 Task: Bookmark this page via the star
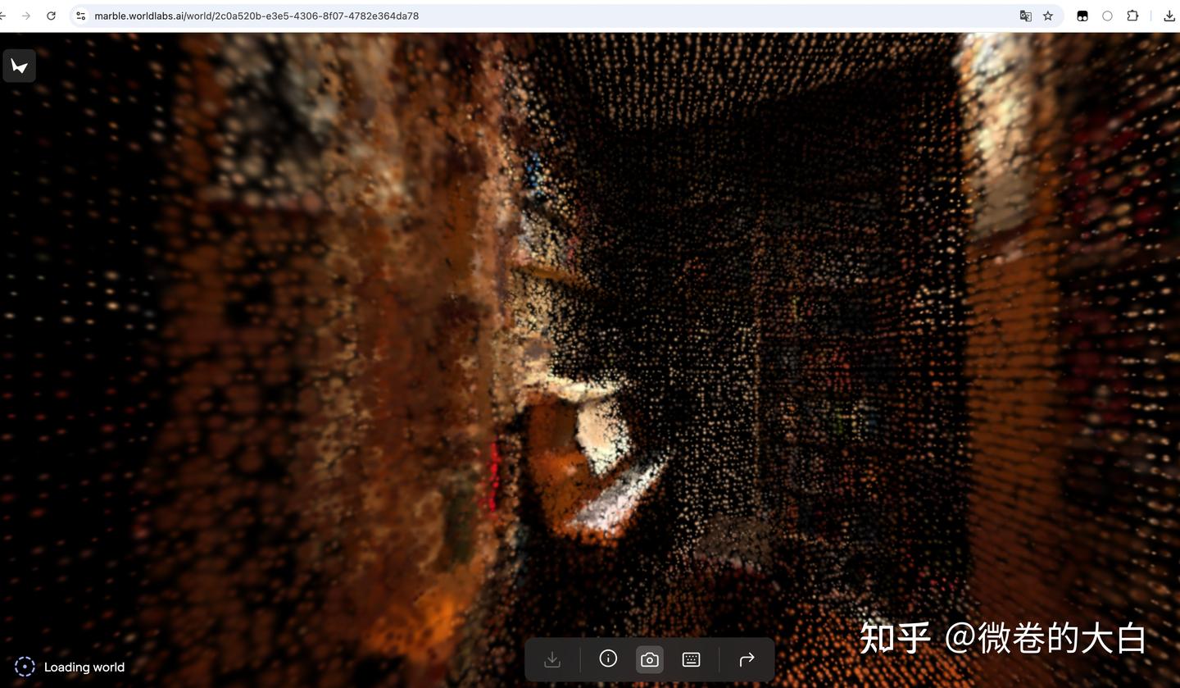[1048, 16]
